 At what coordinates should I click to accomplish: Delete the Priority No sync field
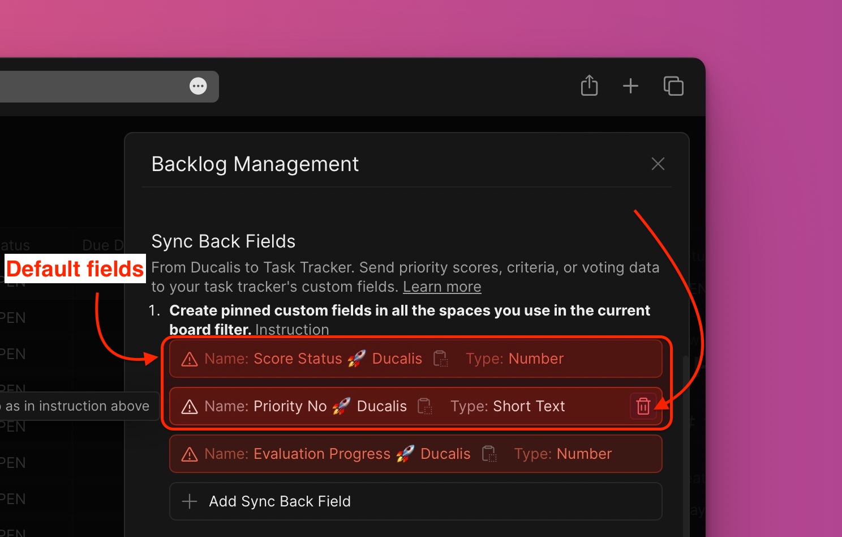point(643,406)
